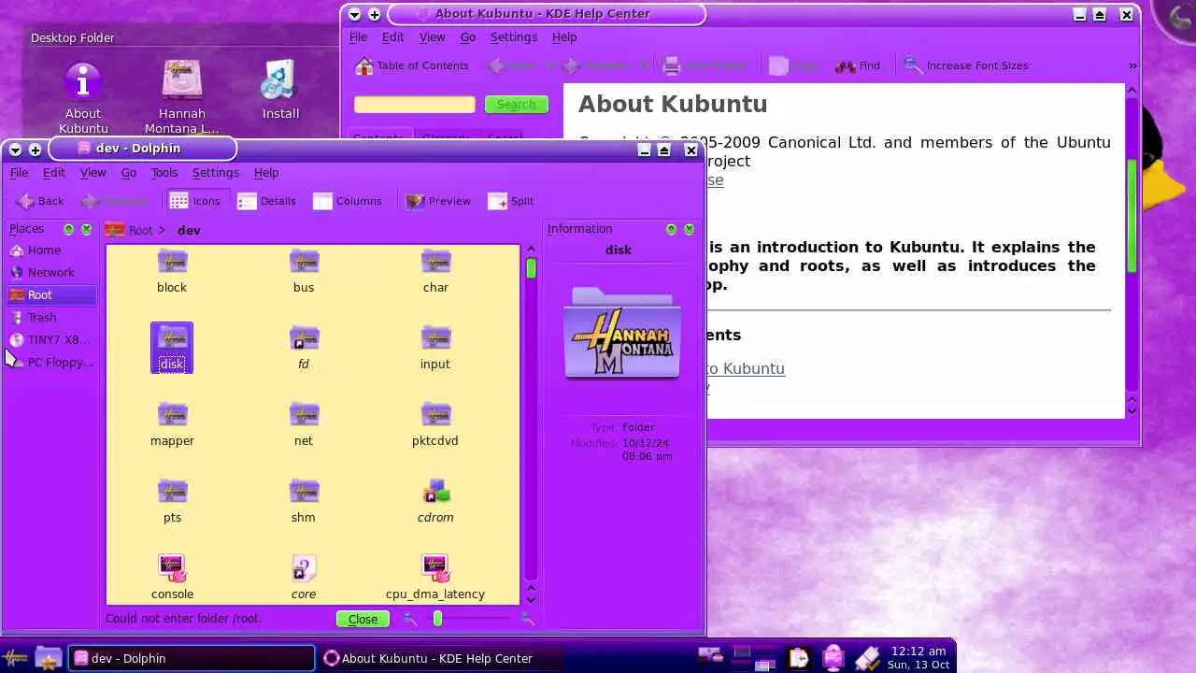Image resolution: width=1196 pixels, height=673 pixels.
Task: Open Help Center Settings menu
Action: (513, 37)
